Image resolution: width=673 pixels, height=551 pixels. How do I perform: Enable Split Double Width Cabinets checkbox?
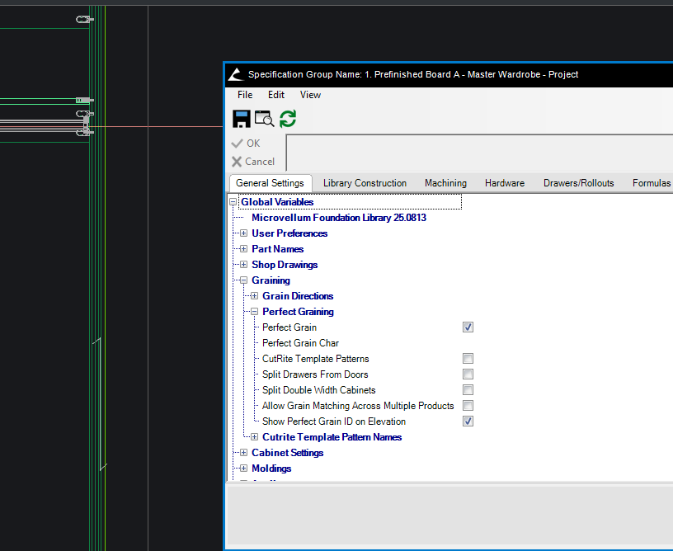point(468,390)
